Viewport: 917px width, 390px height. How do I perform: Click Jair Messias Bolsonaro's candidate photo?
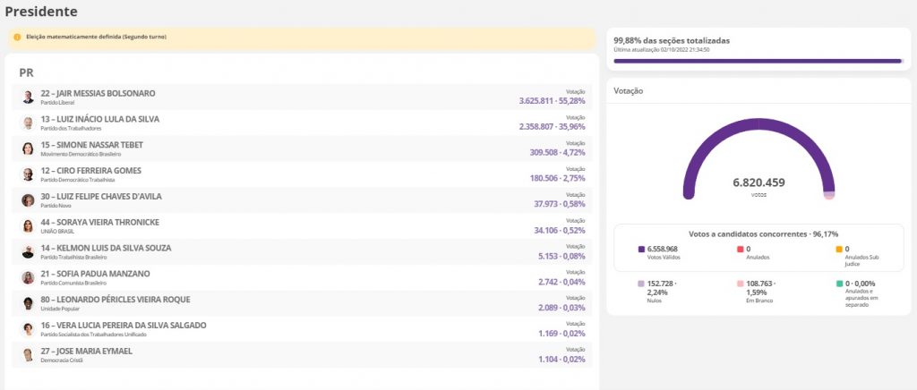pyautogui.click(x=28, y=97)
